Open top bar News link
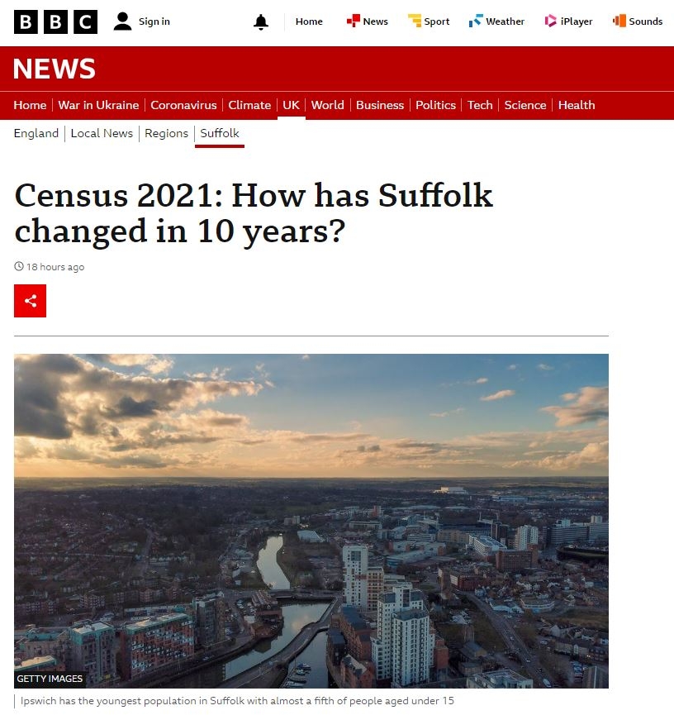 pos(367,21)
